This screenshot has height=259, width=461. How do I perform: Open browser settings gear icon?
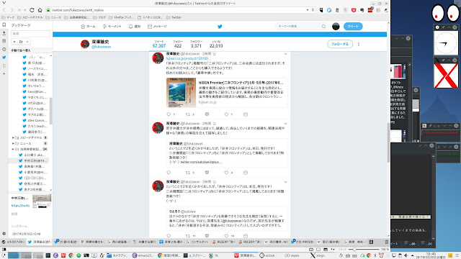[4, 234]
